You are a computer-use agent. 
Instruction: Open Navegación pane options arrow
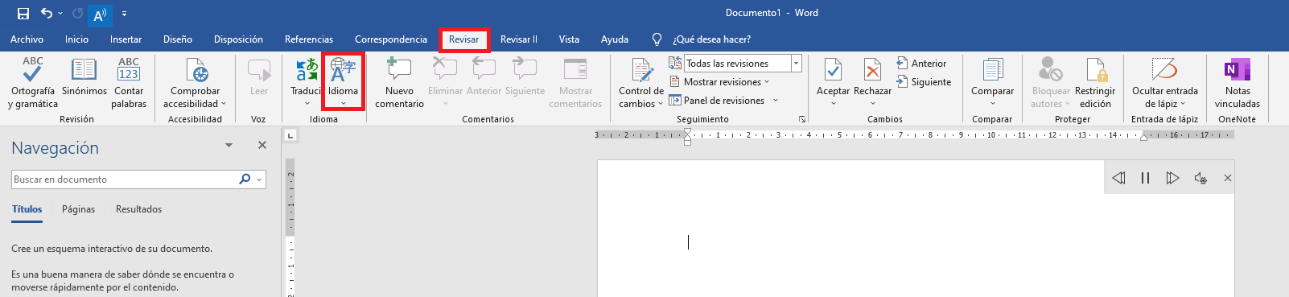click(229, 146)
